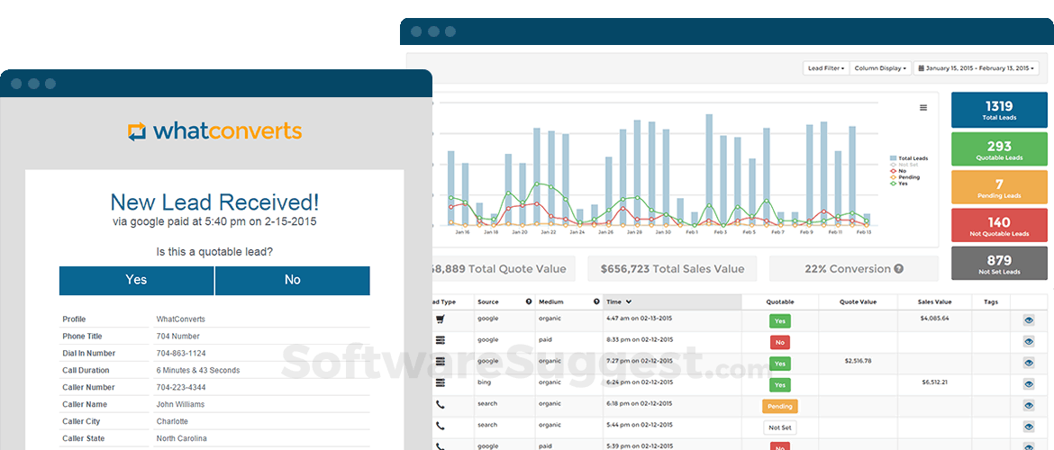Open the chart hamburger menu
The width and height of the screenshot is (1054, 450).
coord(922,108)
